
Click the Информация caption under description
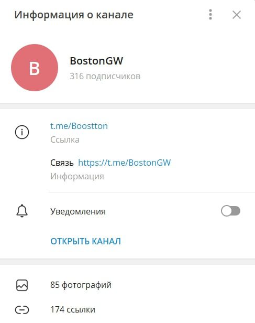coord(77,177)
